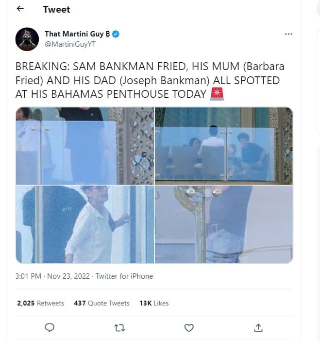
Task: Open the tweet's three-dot more menu
Action: pyautogui.click(x=288, y=34)
